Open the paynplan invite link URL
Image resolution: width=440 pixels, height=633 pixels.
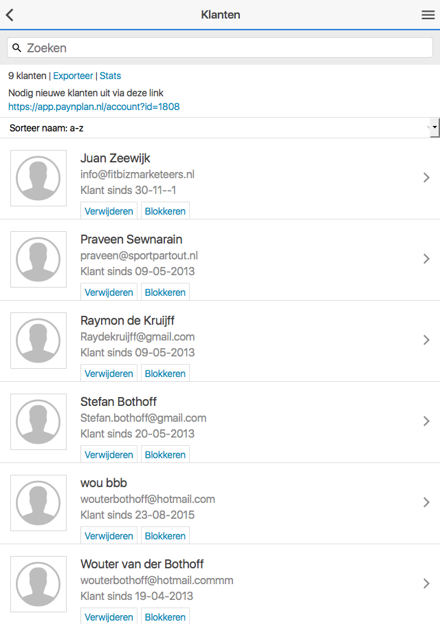point(94,107)
